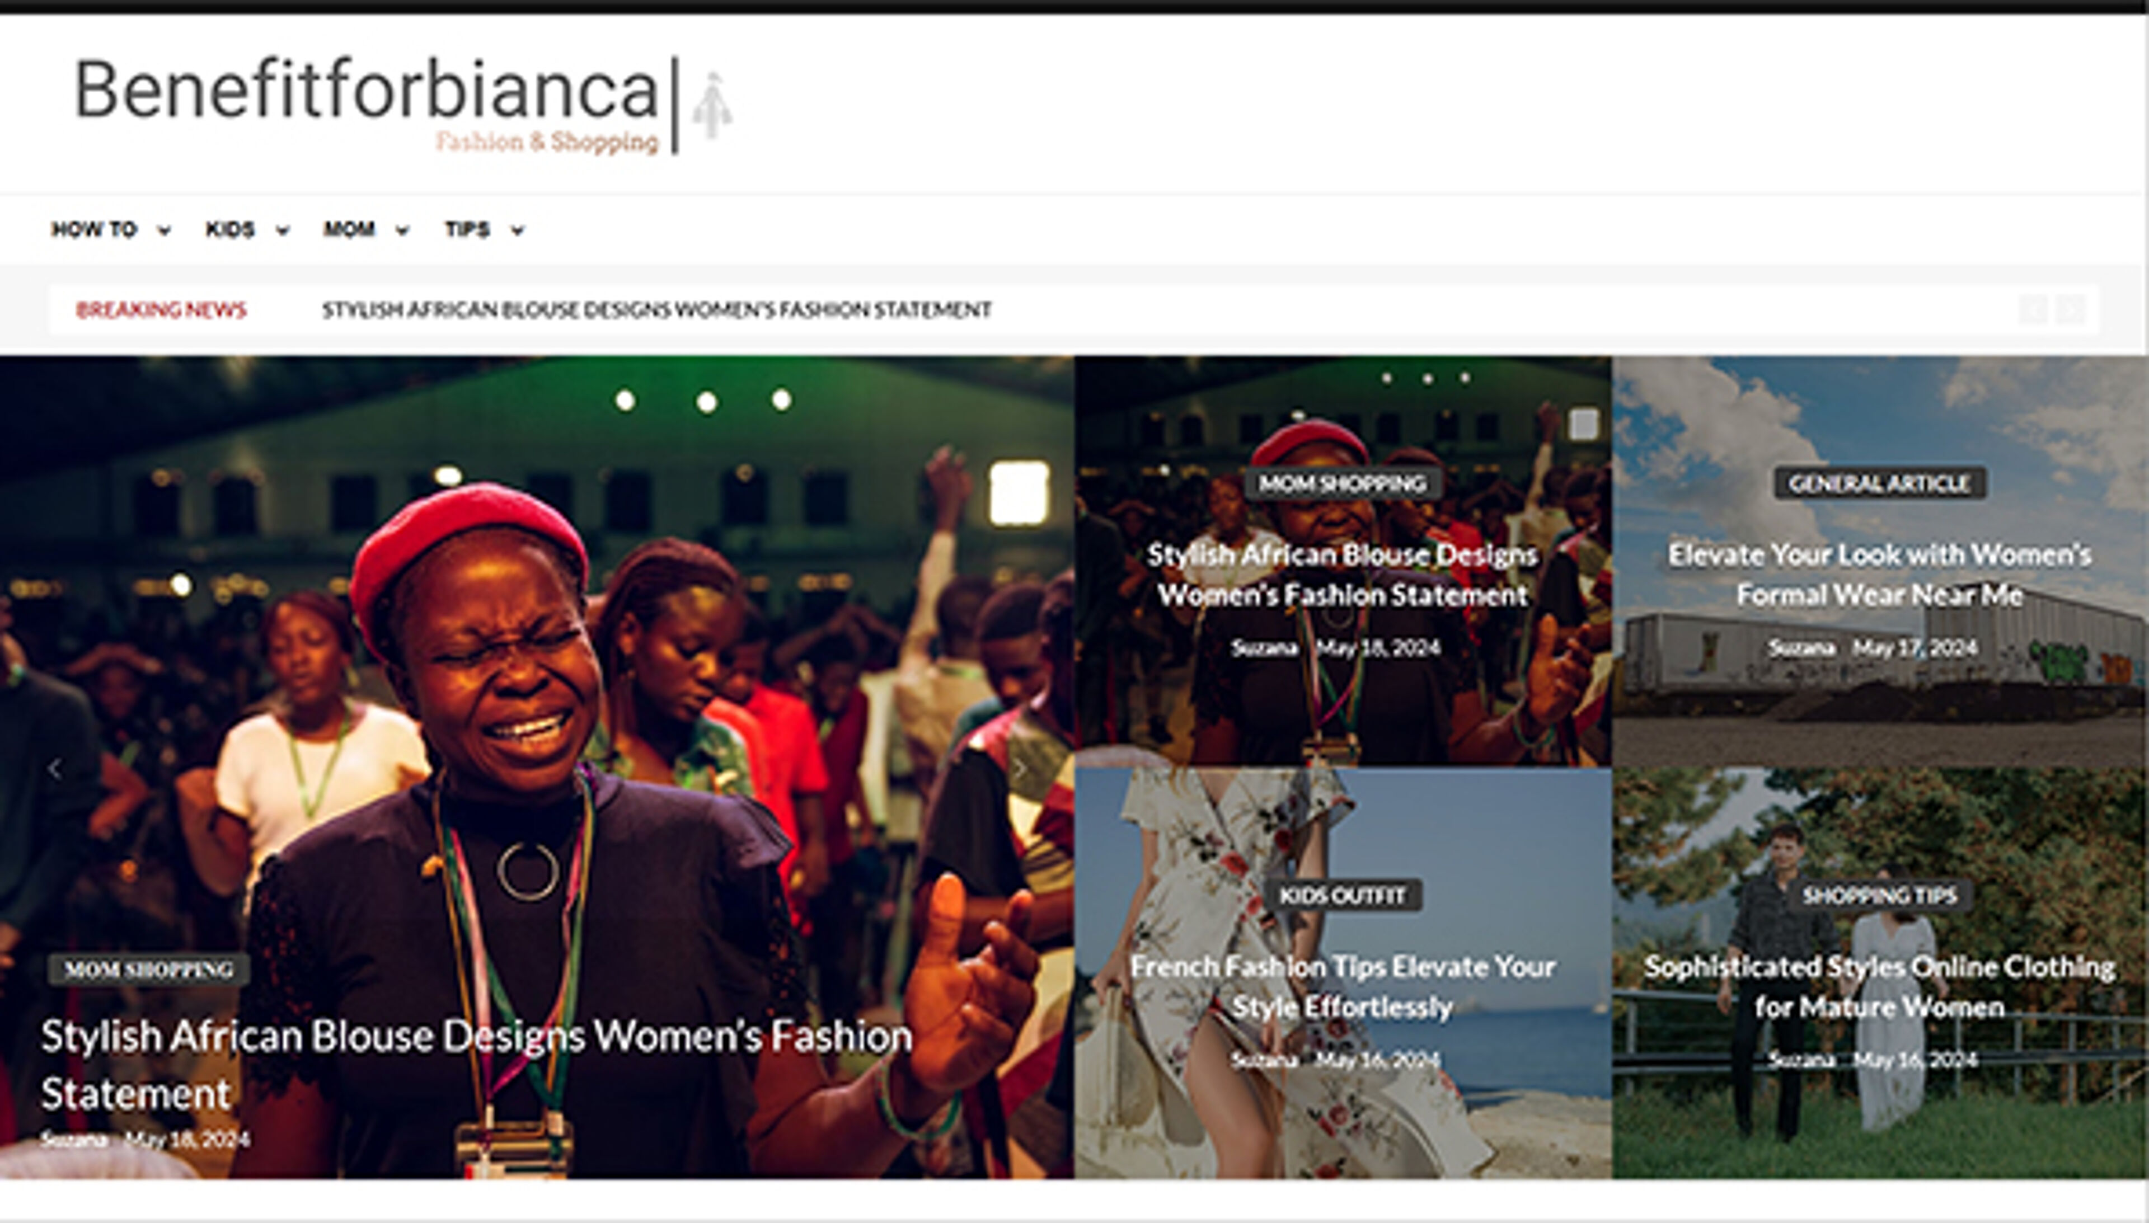Go to next breaking news headline
Image resolution: width=2149 pixels, height=1223 pixels.
(x=2070, y=310)
